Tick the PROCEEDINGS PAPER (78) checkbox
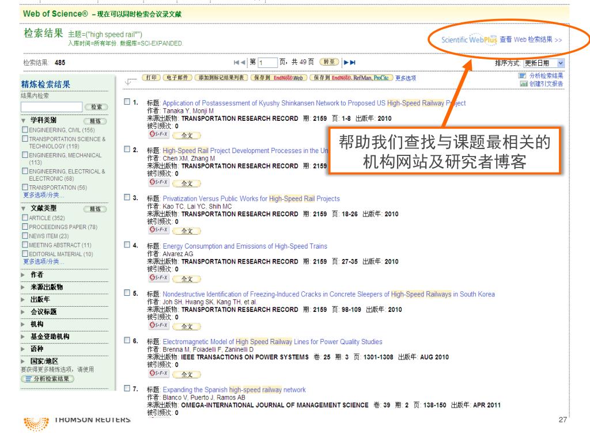The width and height of the screenshot is (590, 442). click(25, 227)
